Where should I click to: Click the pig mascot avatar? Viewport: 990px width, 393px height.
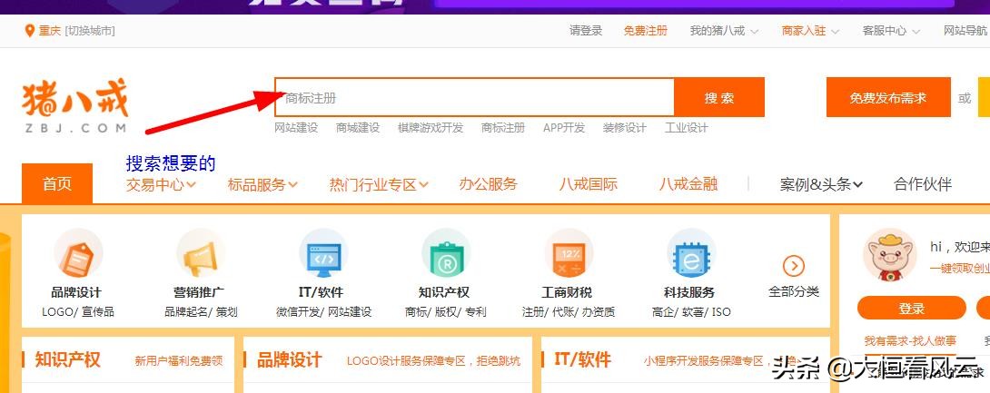[889, 255]
